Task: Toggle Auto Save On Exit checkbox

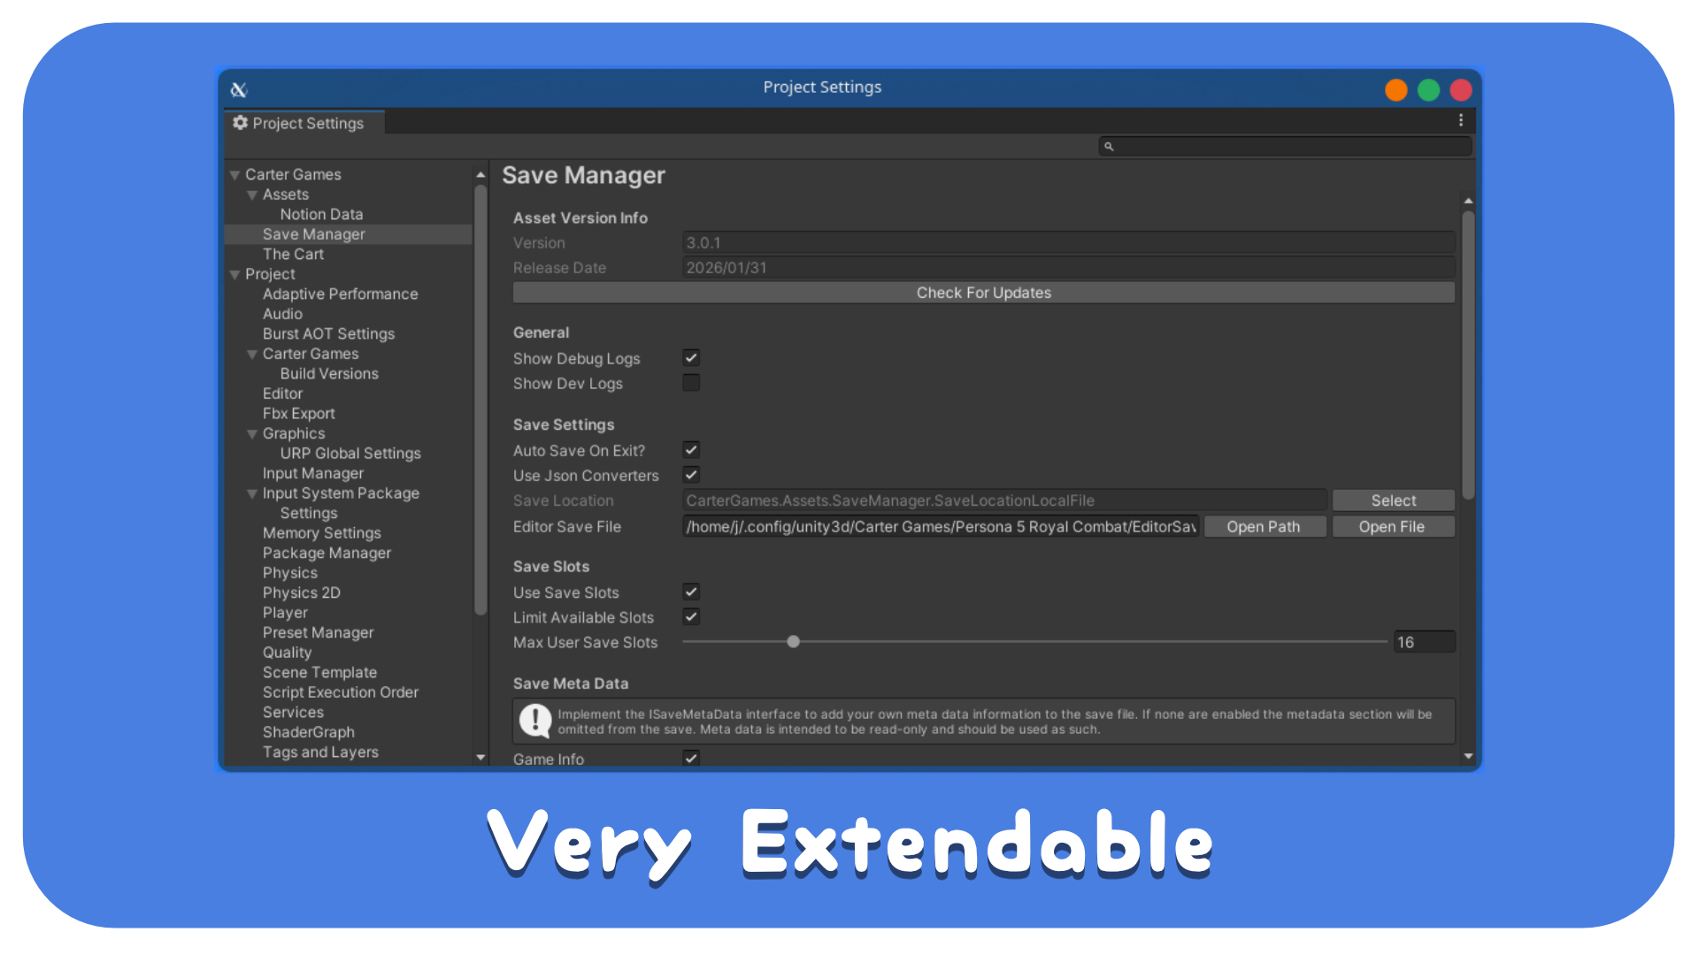Action: (x=691, y=450)
